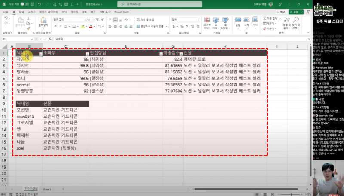This screenshot has width=344, height=196.
Task: Open fill color dropdown arrow
Action: tap(86, 26)
